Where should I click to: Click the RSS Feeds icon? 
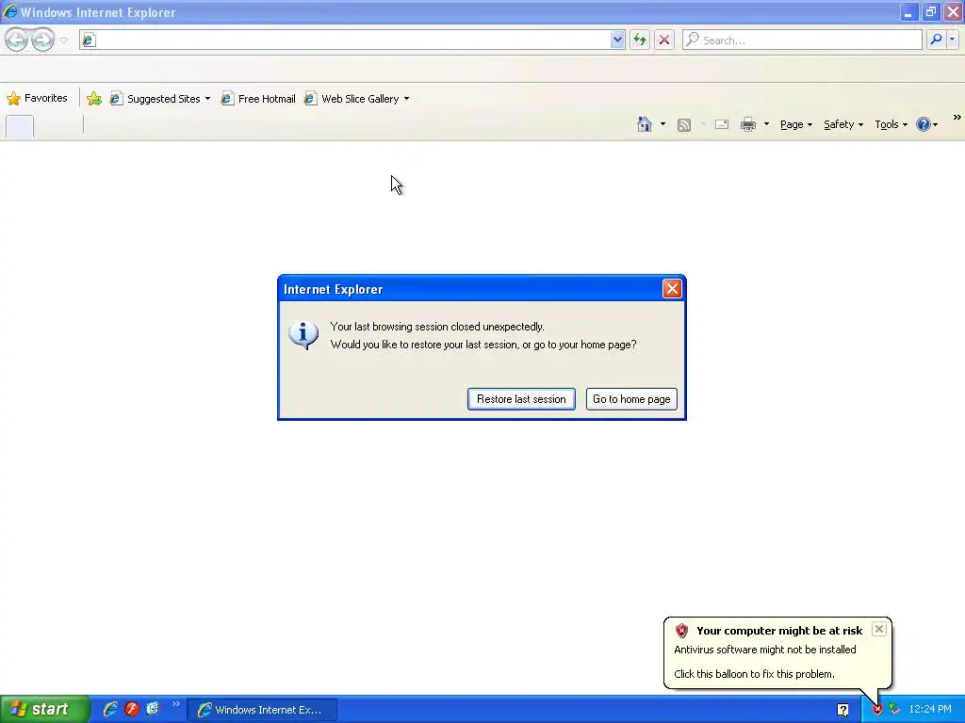point(684,125)
